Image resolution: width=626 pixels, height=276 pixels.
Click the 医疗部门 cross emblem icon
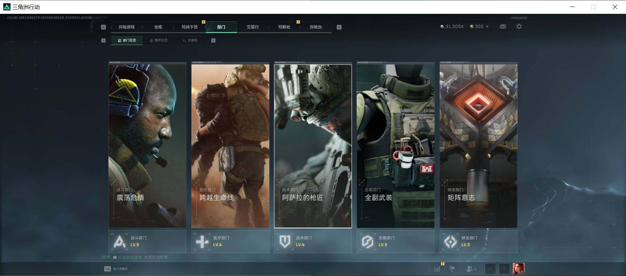[202, 241]
